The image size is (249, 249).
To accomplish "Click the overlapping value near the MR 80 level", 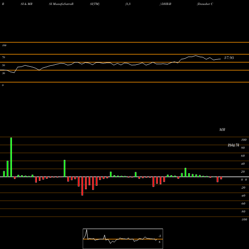I will click(x=234, y=145).
